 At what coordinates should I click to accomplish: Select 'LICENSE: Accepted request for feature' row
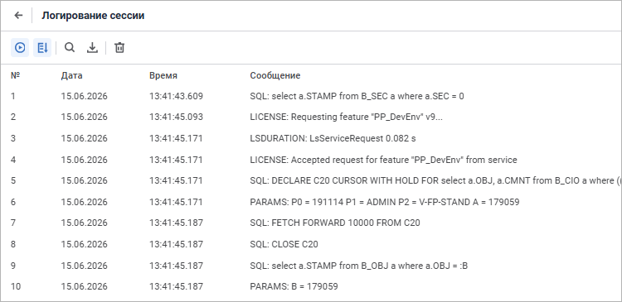tap(384, 160)
